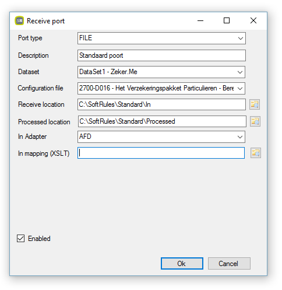The width and height of the screenshot is (282, 290).
Task: Select the FILE value in Port type
Action: pyautogui.click(x=86, y=38)
